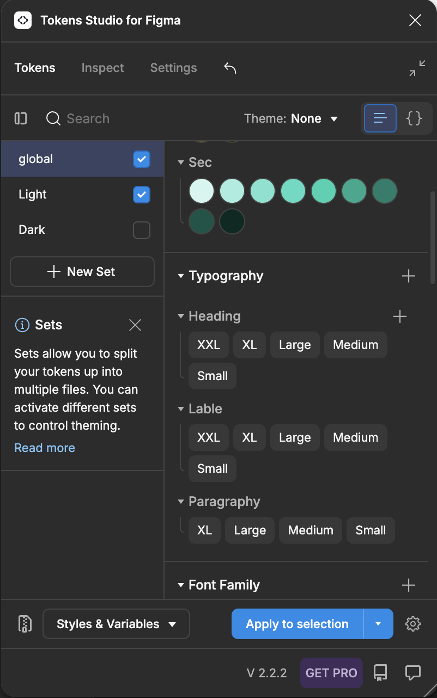Select the Heading Small token
Image resolution: width=437 pixels, height=698 pixels.
point(213,376)
